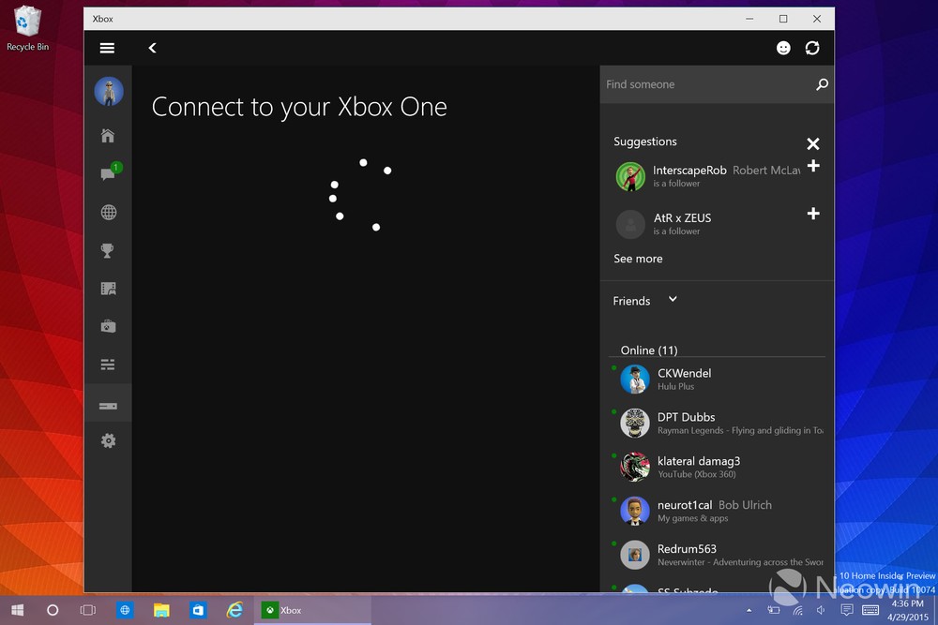Screen dimensions: 938x625
Task: Open Messages with the unread badge
Action: [108, 173]
